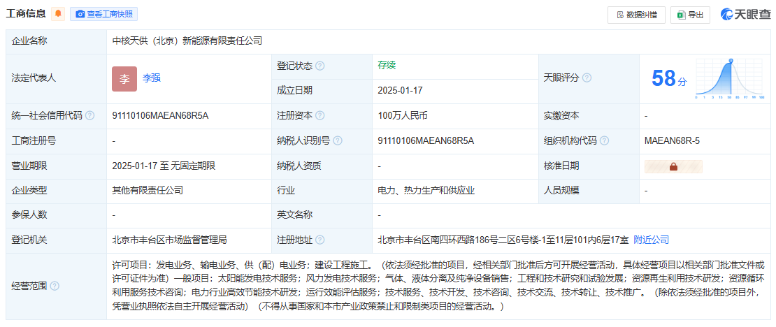Click help icon next to 注册地址
The height and width of the screenshot is (327, 776).
(x=319, y=240)
